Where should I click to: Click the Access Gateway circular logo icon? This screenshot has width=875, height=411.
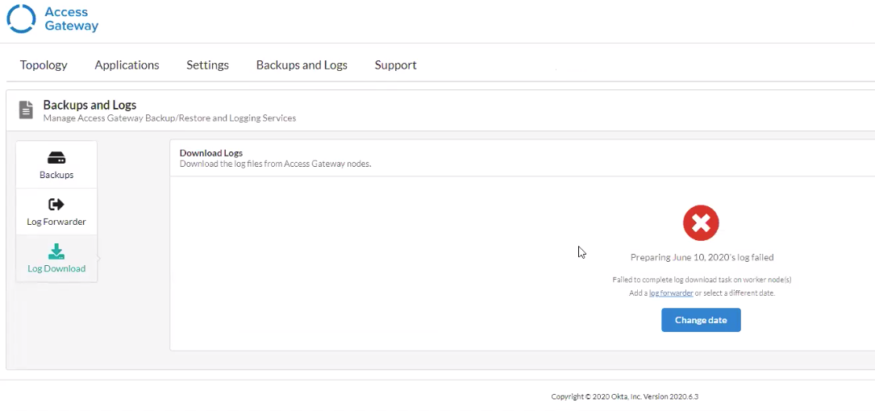[x=21, y=19]
